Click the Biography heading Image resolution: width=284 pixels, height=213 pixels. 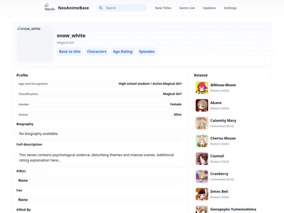pos(25,124)
